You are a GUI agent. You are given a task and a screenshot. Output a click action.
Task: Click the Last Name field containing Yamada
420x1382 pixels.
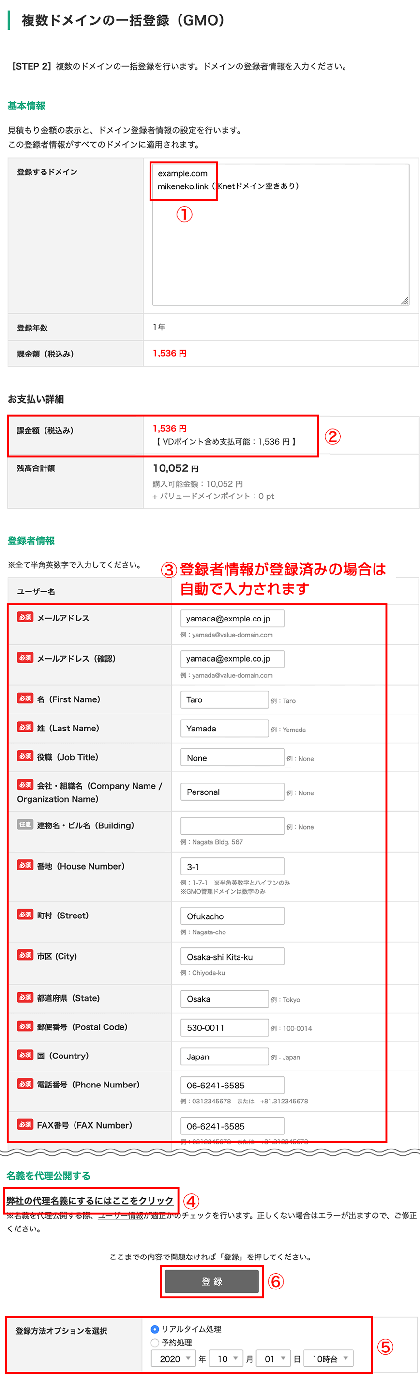click(225, 729)
